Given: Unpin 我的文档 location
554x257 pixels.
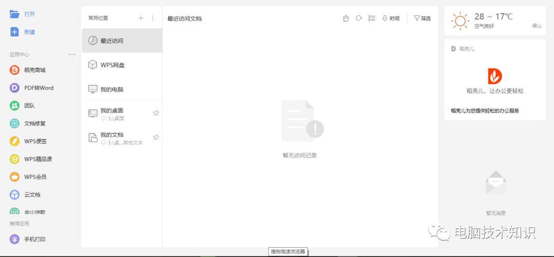Looking at the screenshot, I should 156,137.
